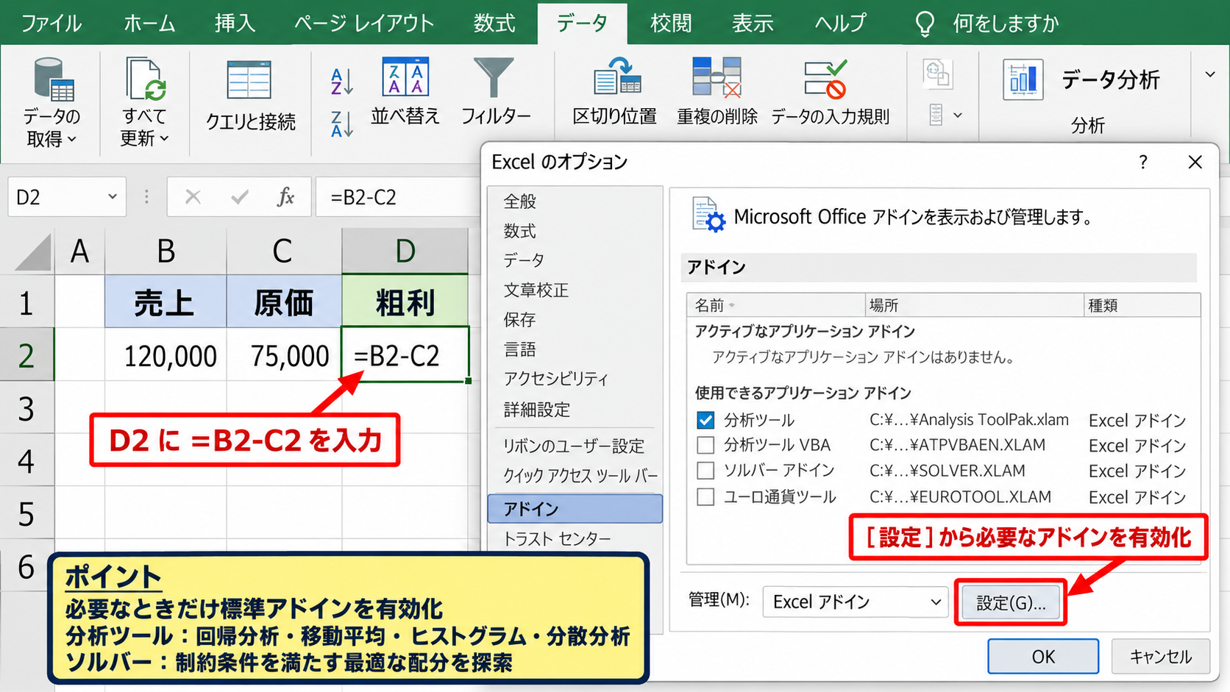Click the help question mark in Excel Options
The height and width of the screenshot is (692, 1230).
[1143, 162]
